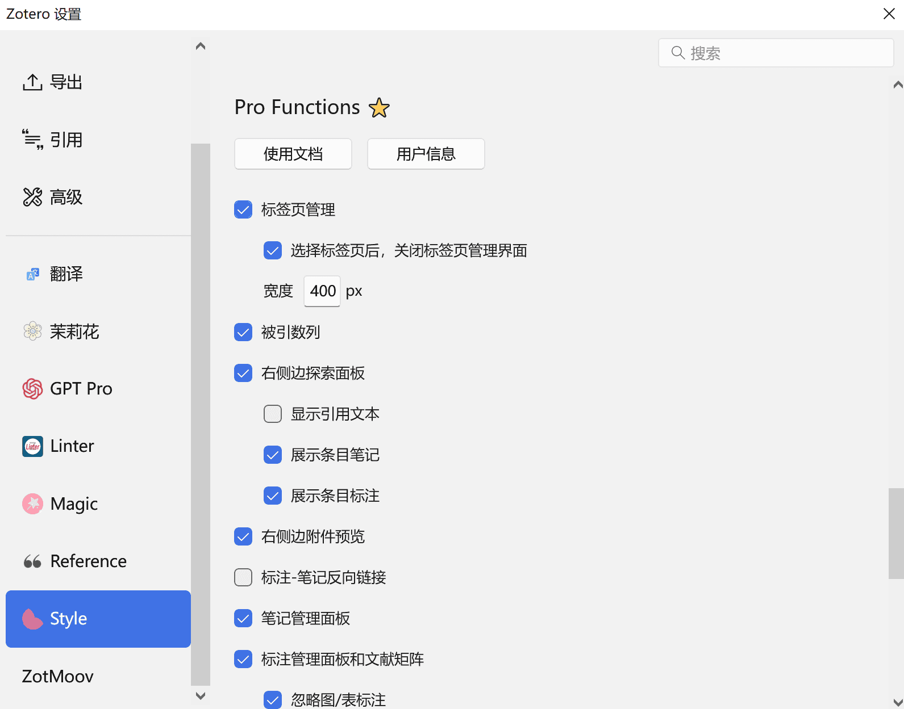Click the 搜索 search field

click(x=776, y=53)
